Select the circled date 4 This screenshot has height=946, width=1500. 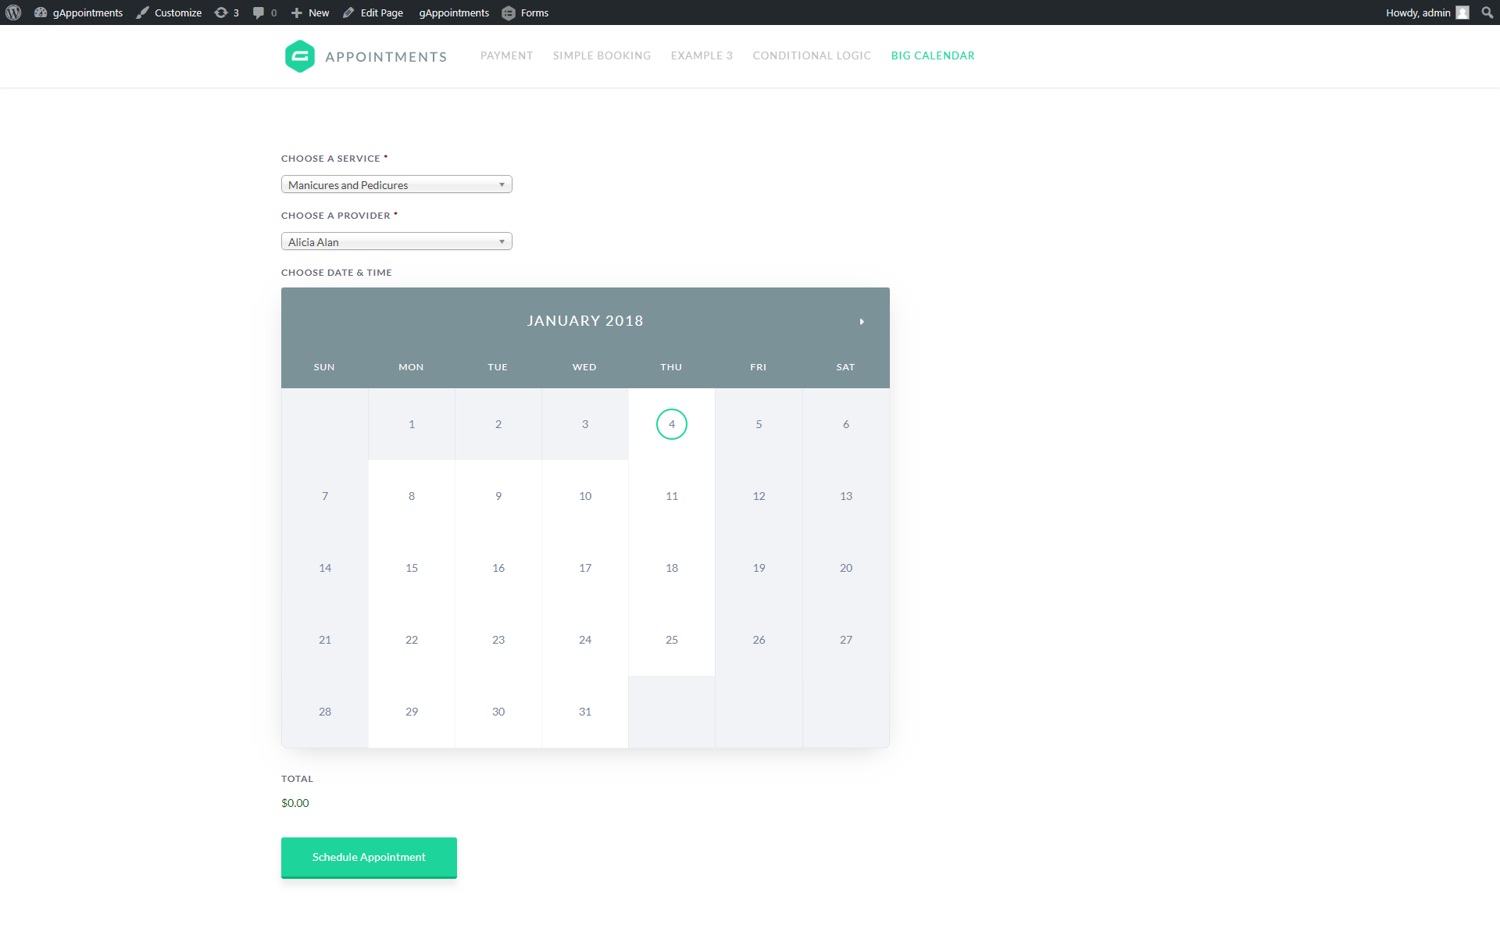(x=672, y=424)
